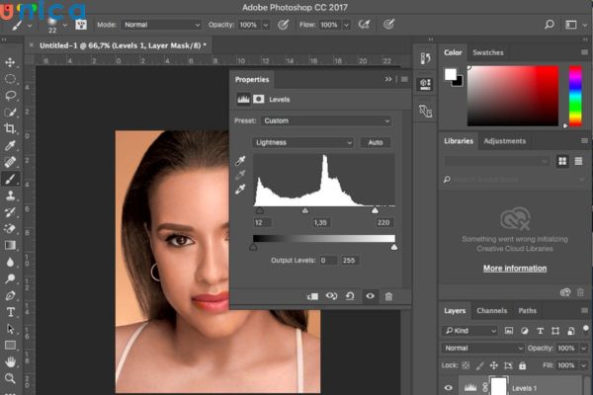
Task: Click the white point eyedropper in Levels
Action: pyautogui.click(x=240, y=189)
